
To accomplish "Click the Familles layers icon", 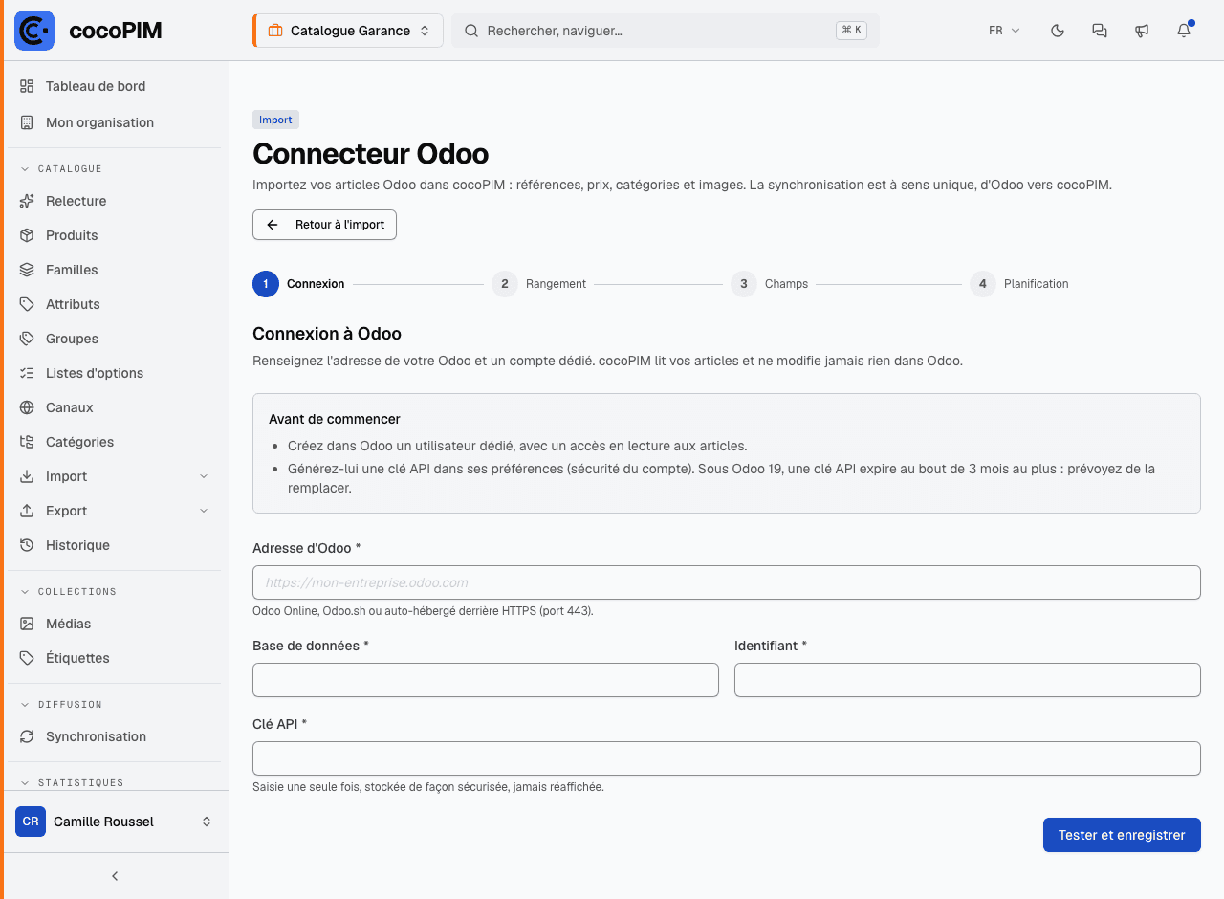I will [x=27, y=270].
